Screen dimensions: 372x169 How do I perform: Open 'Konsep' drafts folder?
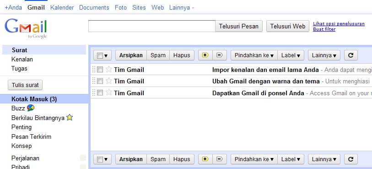pos(22,146)
